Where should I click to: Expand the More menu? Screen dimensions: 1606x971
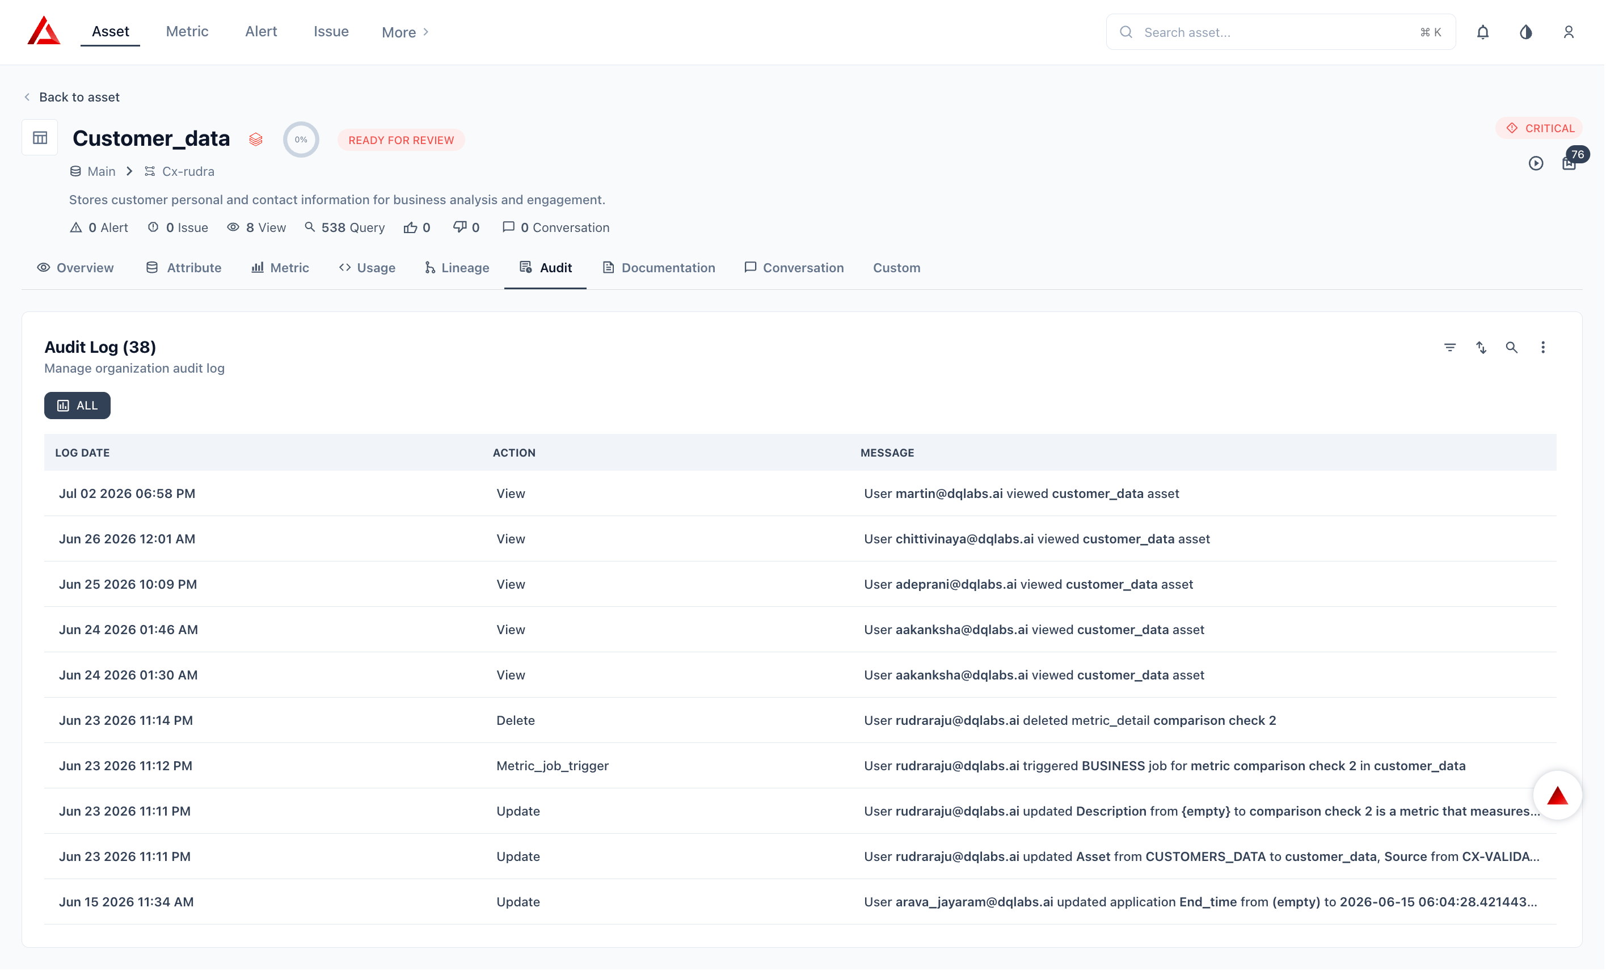tap(406, 32)
